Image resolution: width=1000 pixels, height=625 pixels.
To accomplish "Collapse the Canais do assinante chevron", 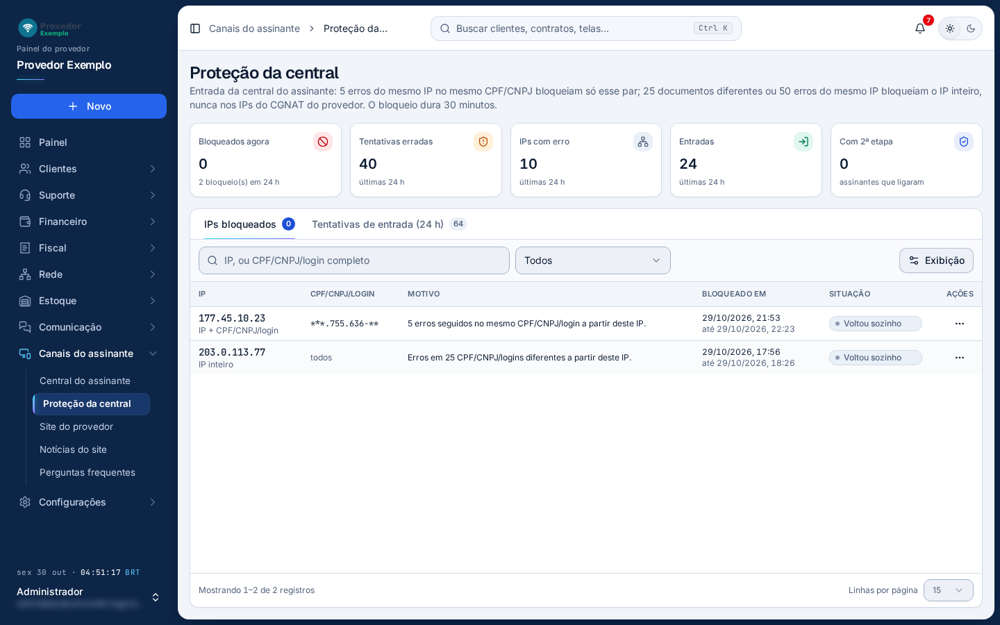I will tap(153, 353).
